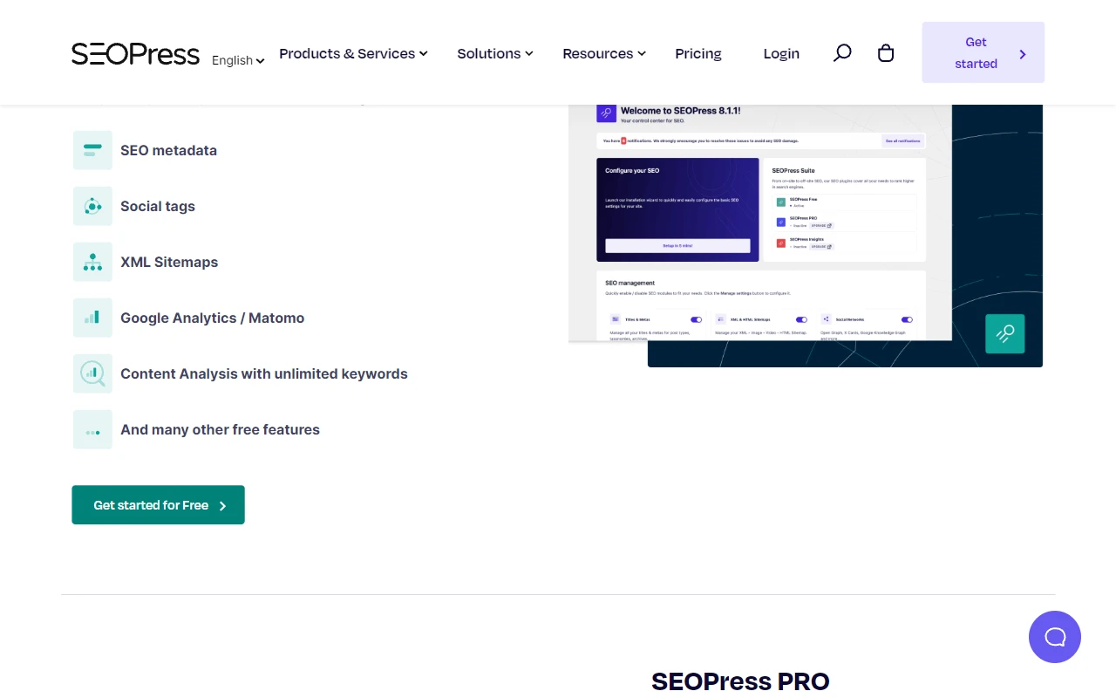Image resolution: width=1116 pixels, height=698 pixels.
Task: Click the SEOPress Insights upgrade link
Action: [821, 247]
